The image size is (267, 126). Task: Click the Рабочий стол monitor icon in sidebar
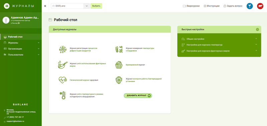5,37
